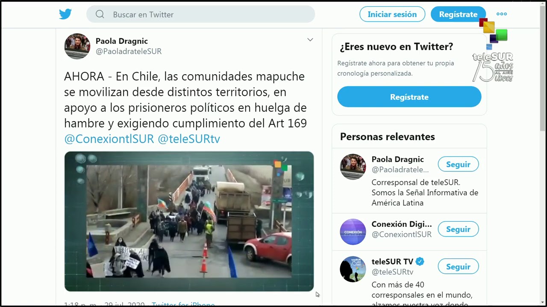Click Paola Dragnic's tweet author avatar
This screenshot has width=547, height=307.
tap(77, 46)
